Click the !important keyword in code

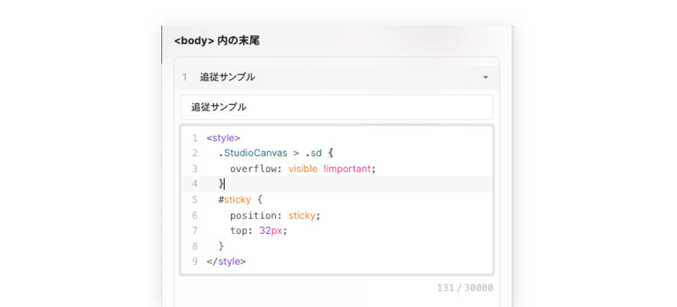coord(347,168)
